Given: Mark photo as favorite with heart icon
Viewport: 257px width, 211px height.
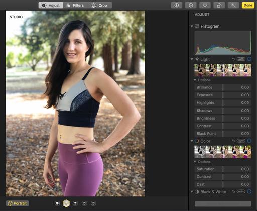Looking at the screenshot, I should coord(205,5).
